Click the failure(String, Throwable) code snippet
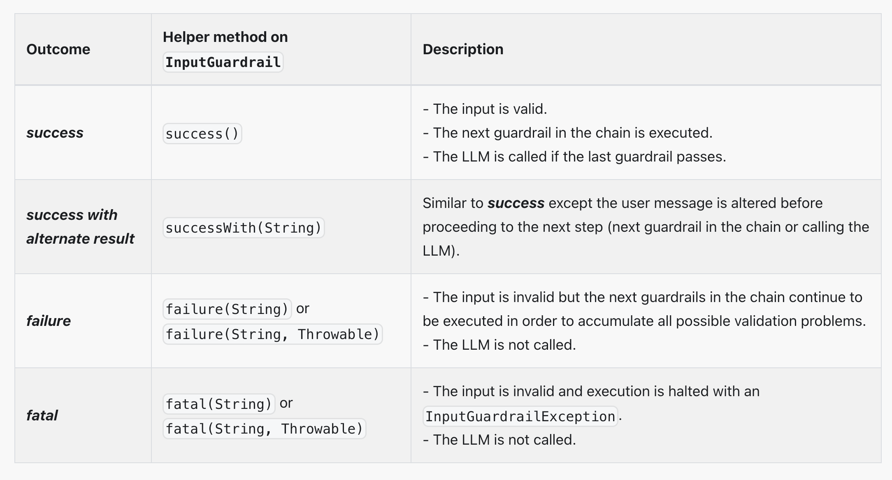This screenshot has height=480, width=892. pos(272,335)
